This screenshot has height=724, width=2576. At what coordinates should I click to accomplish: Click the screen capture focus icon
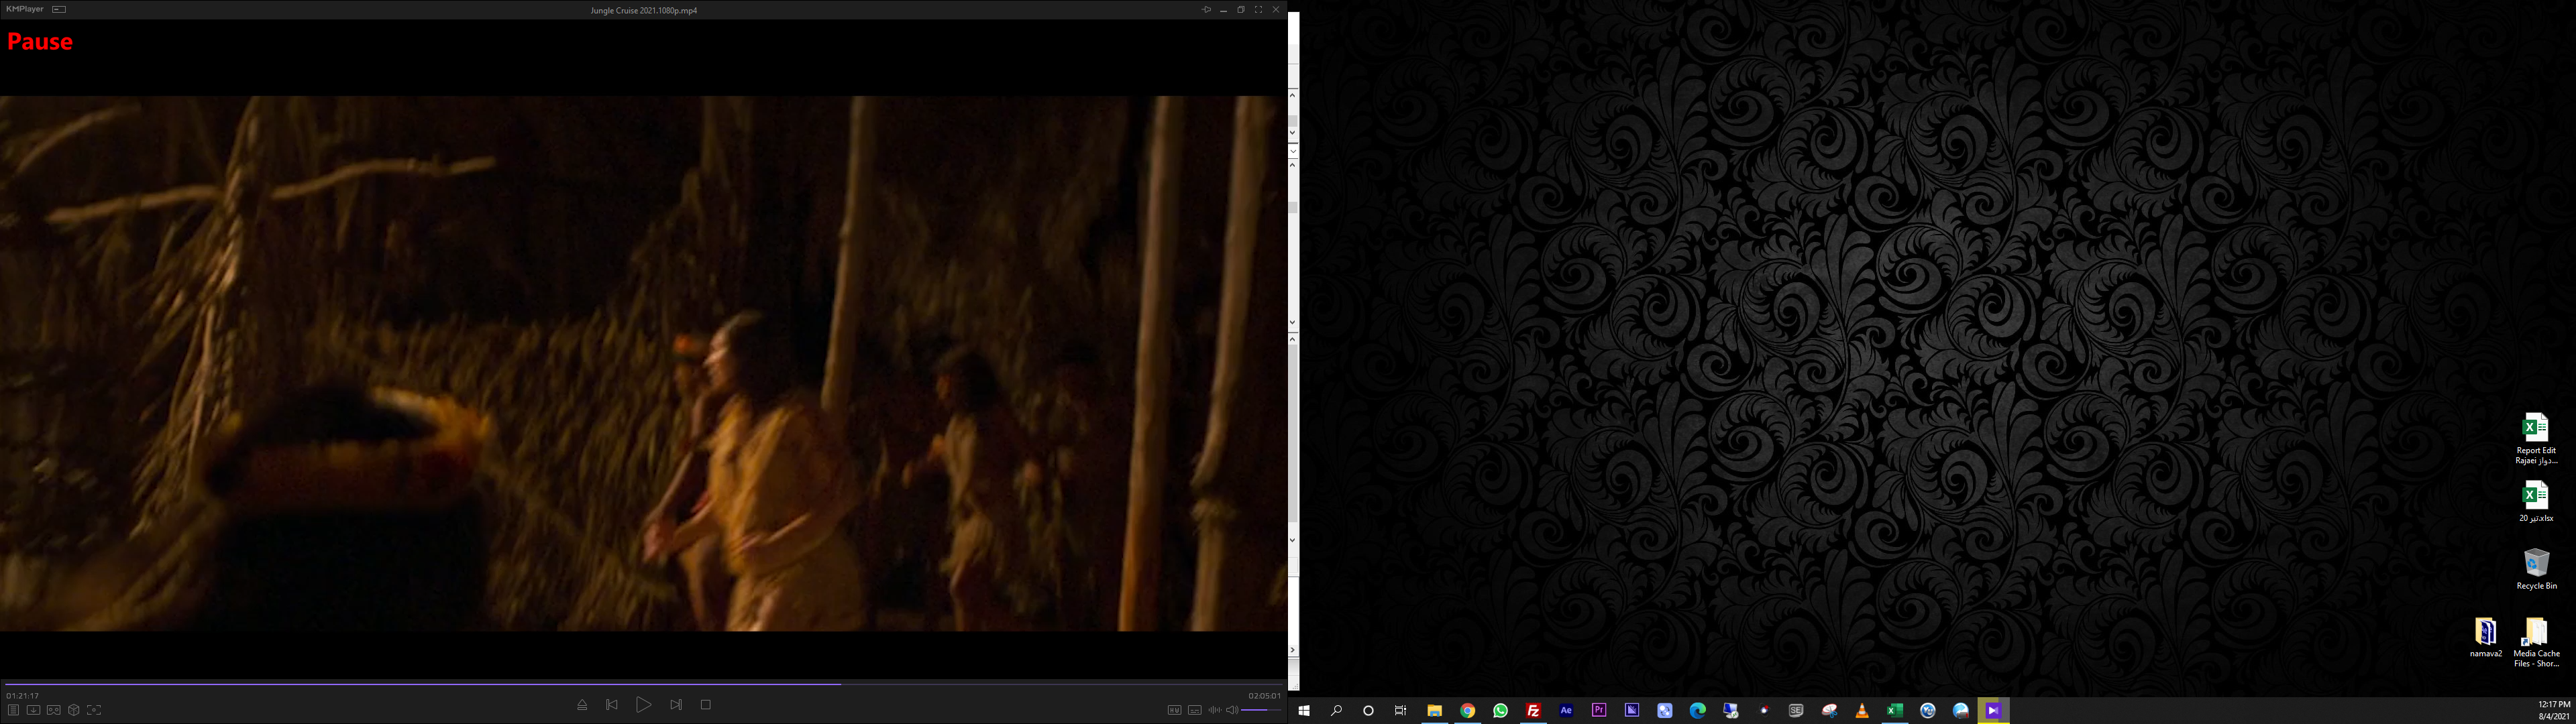(x=94, y=710)
